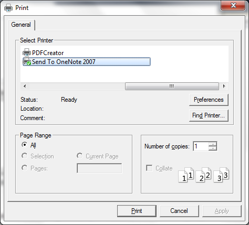This screenshot has height=225, width=249.
Task: Click the Apply button
Action: pos(222,211)
